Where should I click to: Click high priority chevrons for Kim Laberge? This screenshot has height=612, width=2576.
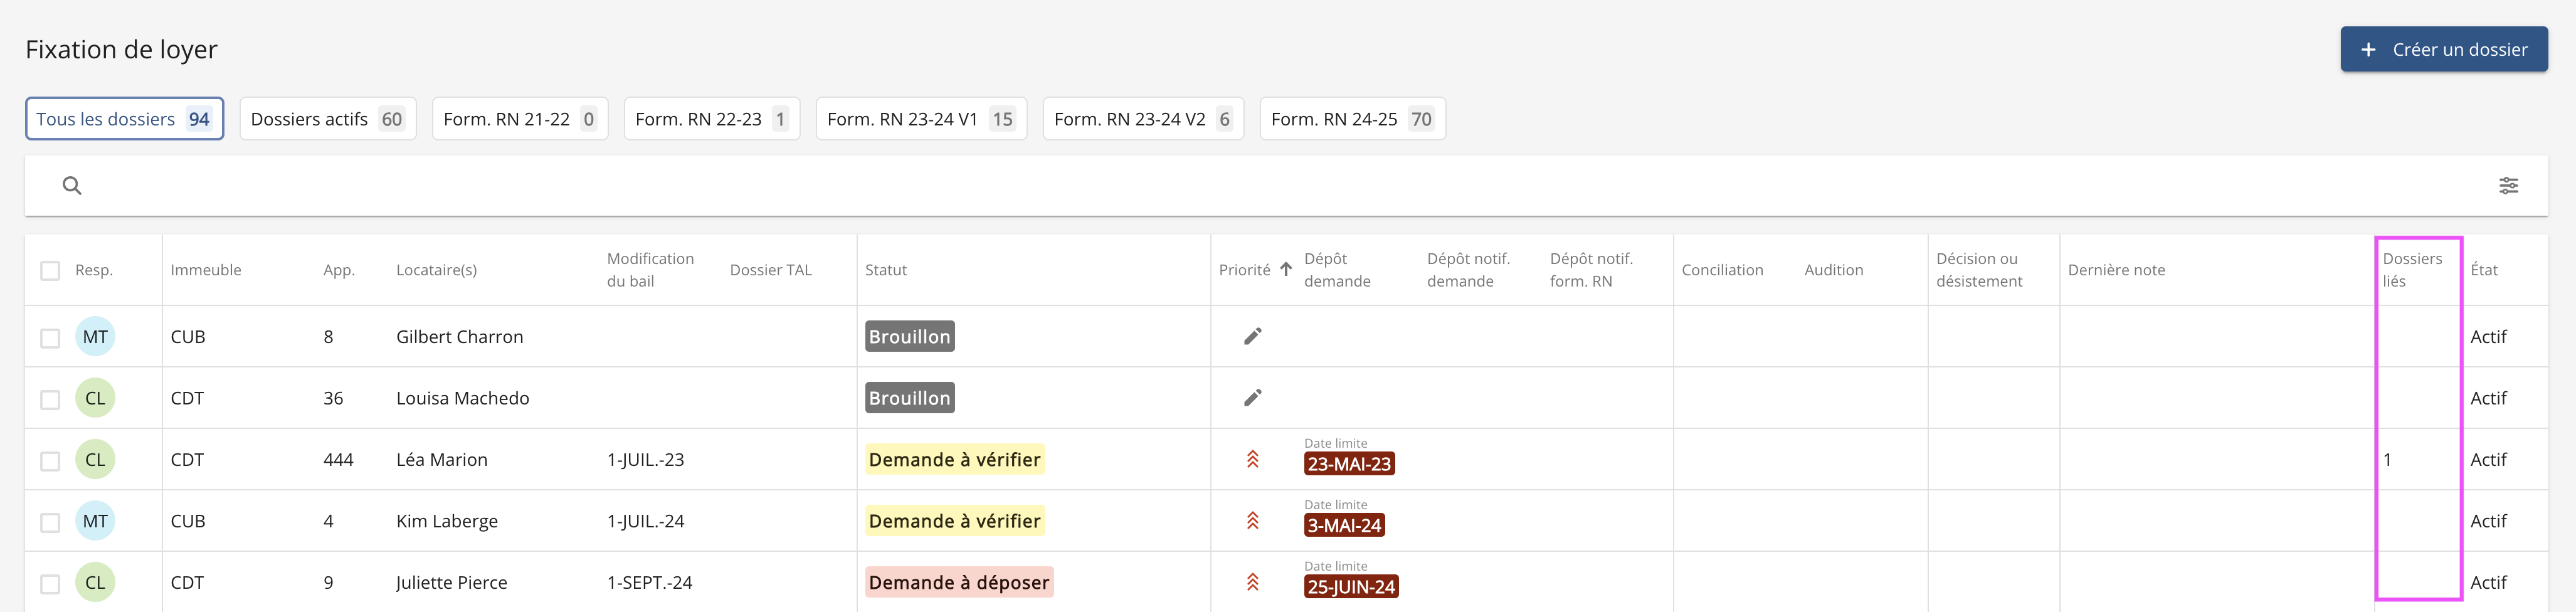point(1252,521)
